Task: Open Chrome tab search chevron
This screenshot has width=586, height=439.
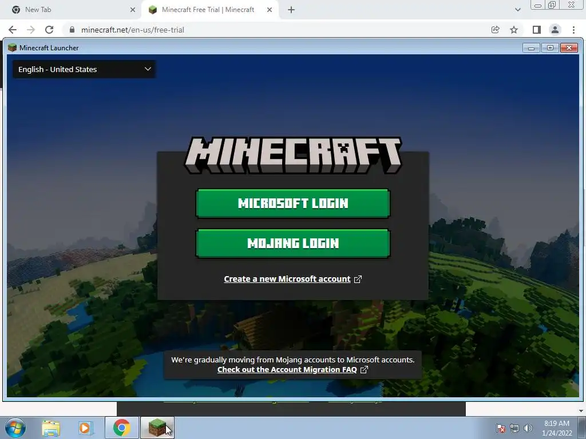Action: pos(517,10)
